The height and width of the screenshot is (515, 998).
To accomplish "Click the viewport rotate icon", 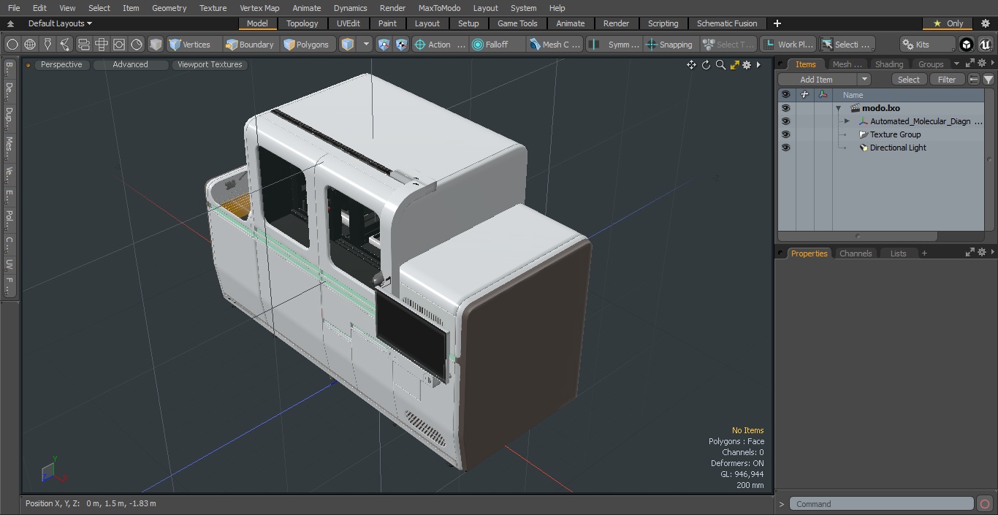I will coord(706,65).
